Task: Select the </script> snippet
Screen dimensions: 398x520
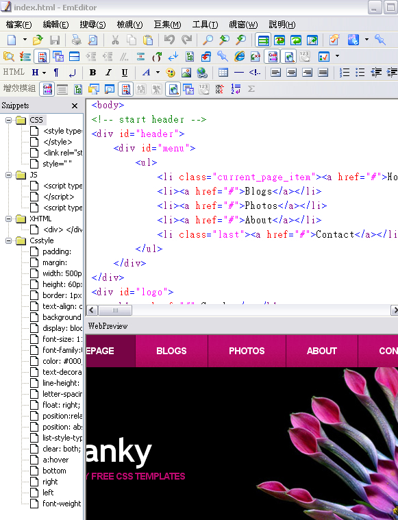Action: [x=58, y=197]
